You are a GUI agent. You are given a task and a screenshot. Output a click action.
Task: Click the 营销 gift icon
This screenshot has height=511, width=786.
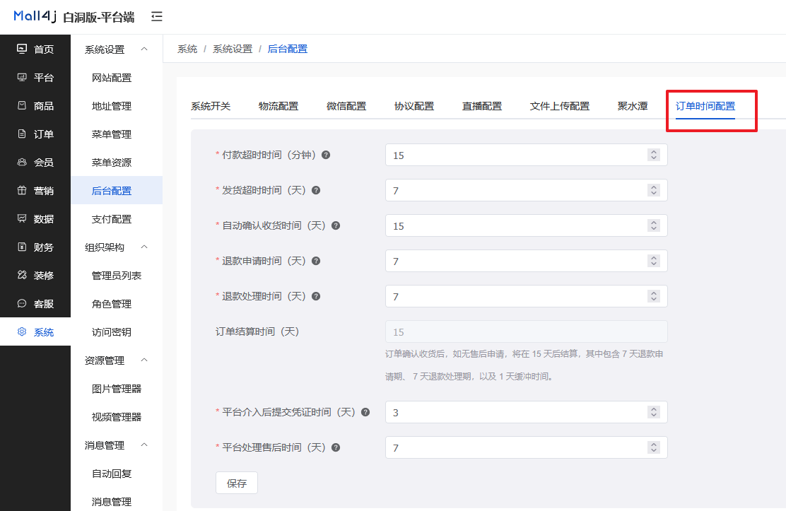pyautogui.click(x=21, y=190)
